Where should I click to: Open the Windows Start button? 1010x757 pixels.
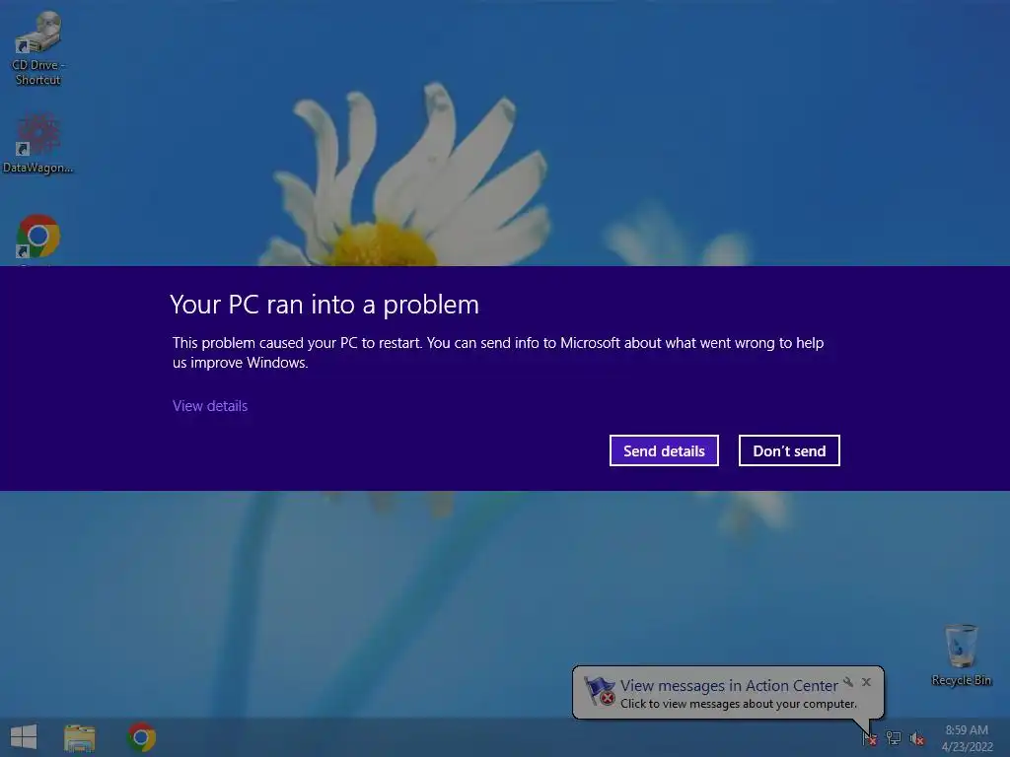24,737
